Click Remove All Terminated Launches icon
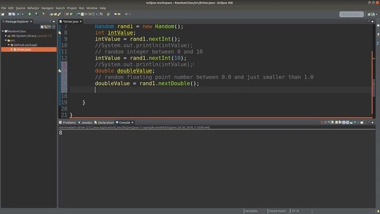 coord(329,122)
